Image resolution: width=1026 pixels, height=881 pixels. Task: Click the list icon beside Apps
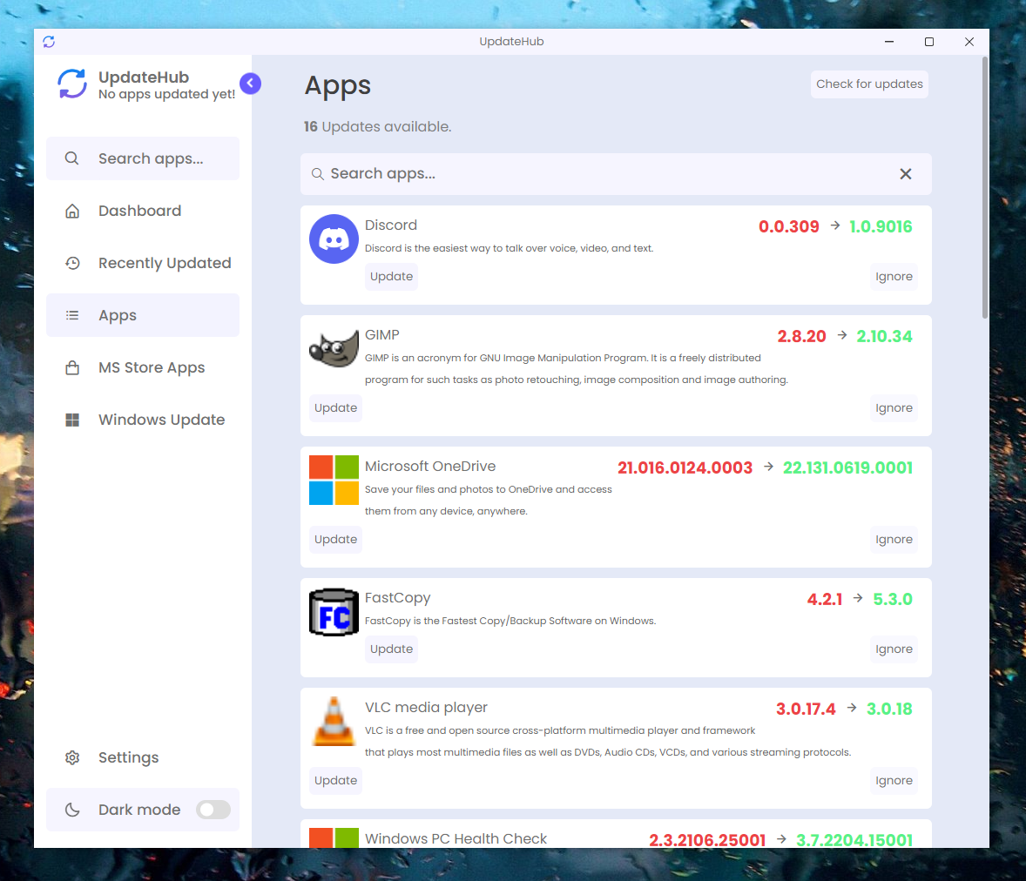click(x=72, y=315)
